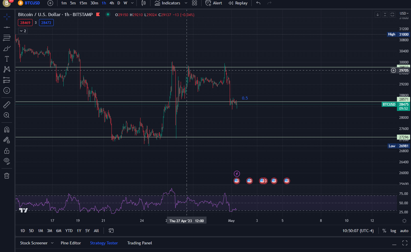Click the green market status dot
This screenshot has width=411, height=252.
click(x=108, y=14)
